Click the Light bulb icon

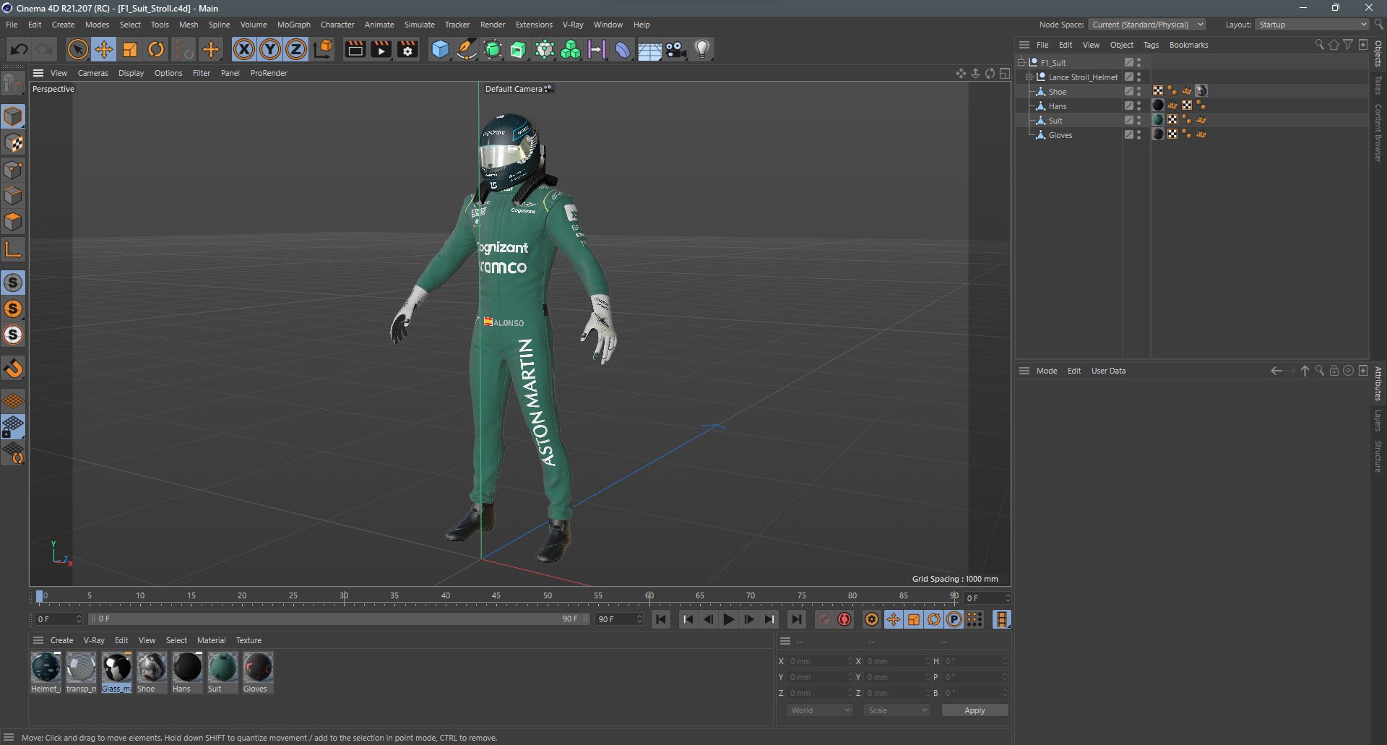tap(702, 49)
